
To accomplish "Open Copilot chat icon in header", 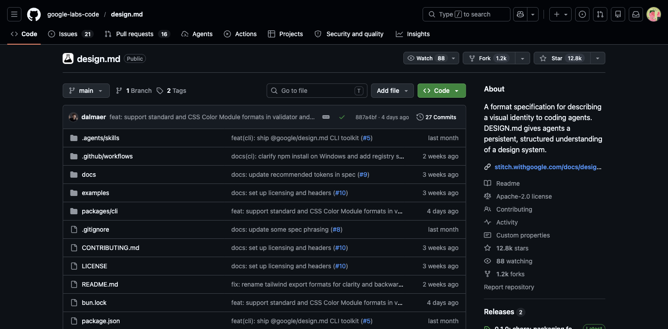I will pyautogui.click(x=520, y=14).
